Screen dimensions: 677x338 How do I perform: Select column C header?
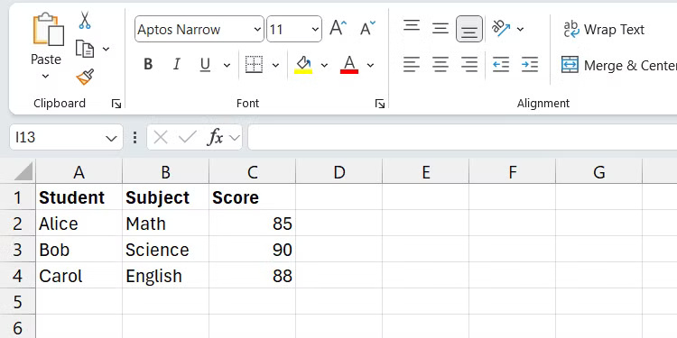pyautogui.click(x=253, y=172)
